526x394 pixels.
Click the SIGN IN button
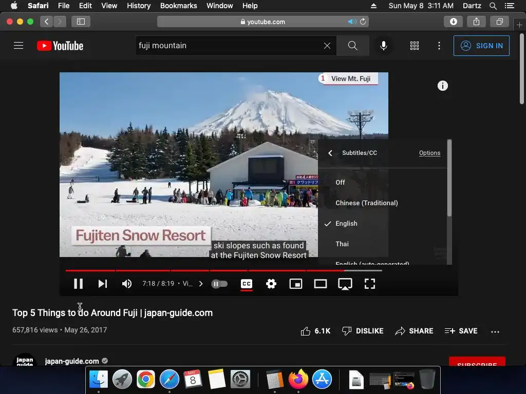(481, 46)
